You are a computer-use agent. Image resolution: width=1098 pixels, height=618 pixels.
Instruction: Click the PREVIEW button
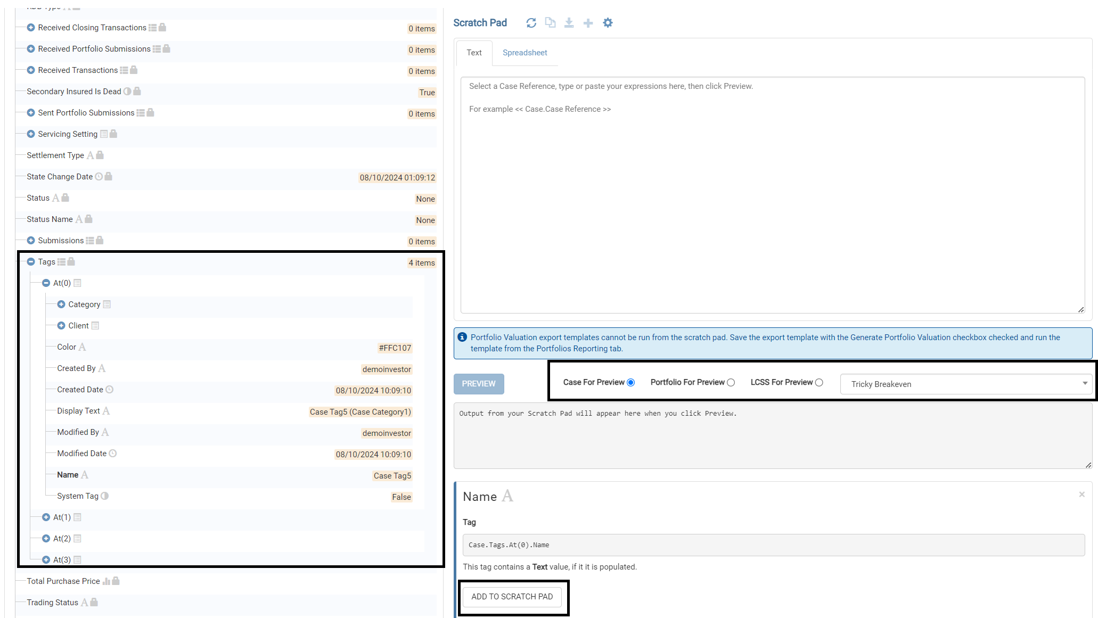pos(478,384)
